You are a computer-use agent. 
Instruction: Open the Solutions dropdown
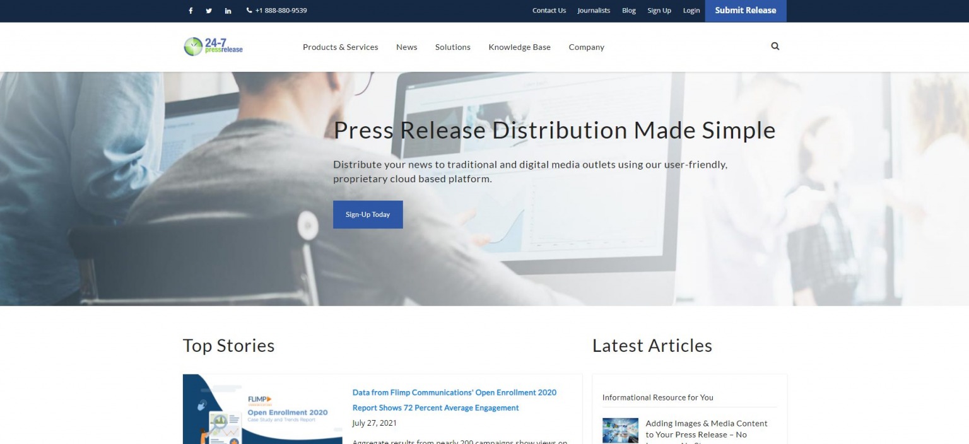point(452,47)
